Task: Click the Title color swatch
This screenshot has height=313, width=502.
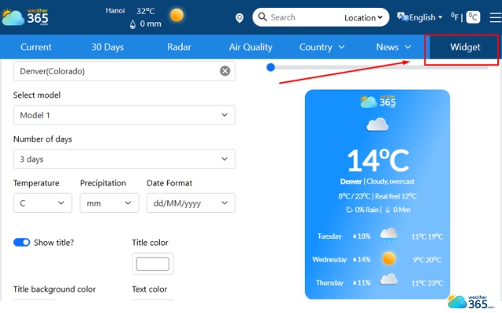Action: 153,264
